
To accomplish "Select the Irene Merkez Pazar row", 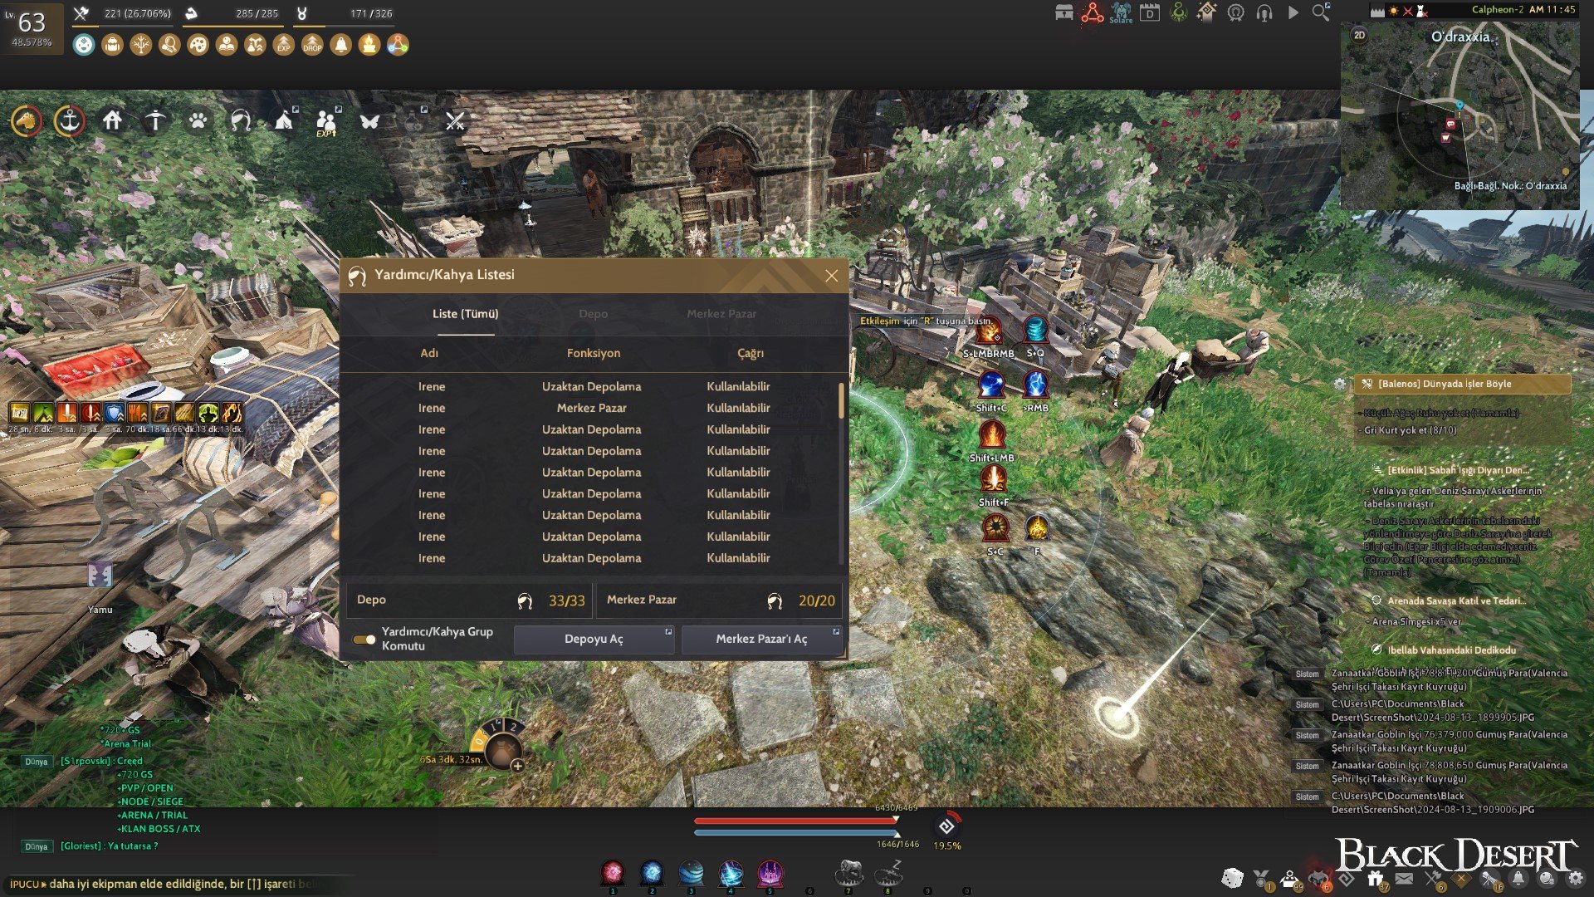I will 592,409.
